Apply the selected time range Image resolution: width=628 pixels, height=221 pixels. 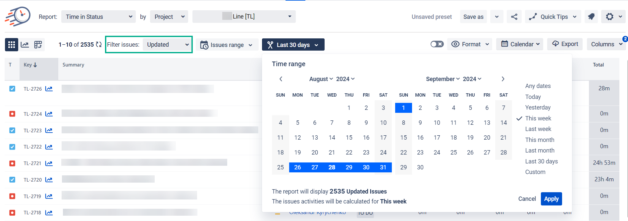click(551, 199)
